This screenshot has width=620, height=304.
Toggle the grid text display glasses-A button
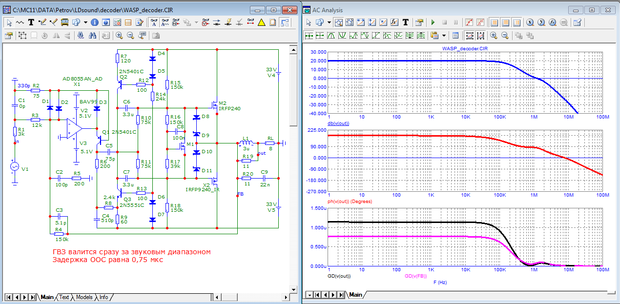point(154,22)
